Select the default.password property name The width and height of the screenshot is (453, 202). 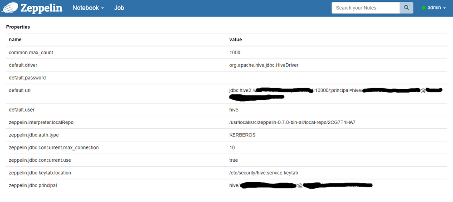pyautogui.click(x=27, y=78)
